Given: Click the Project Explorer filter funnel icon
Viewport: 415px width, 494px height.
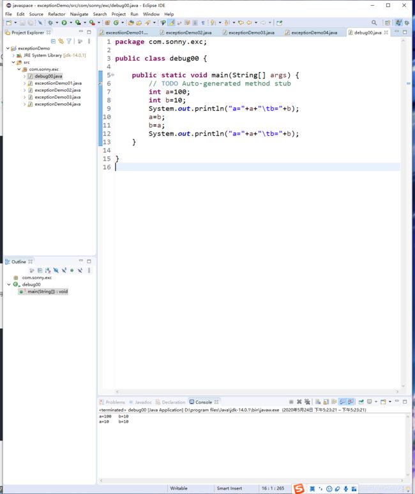Looking at the screenshot, I should (x=69, y=41).
